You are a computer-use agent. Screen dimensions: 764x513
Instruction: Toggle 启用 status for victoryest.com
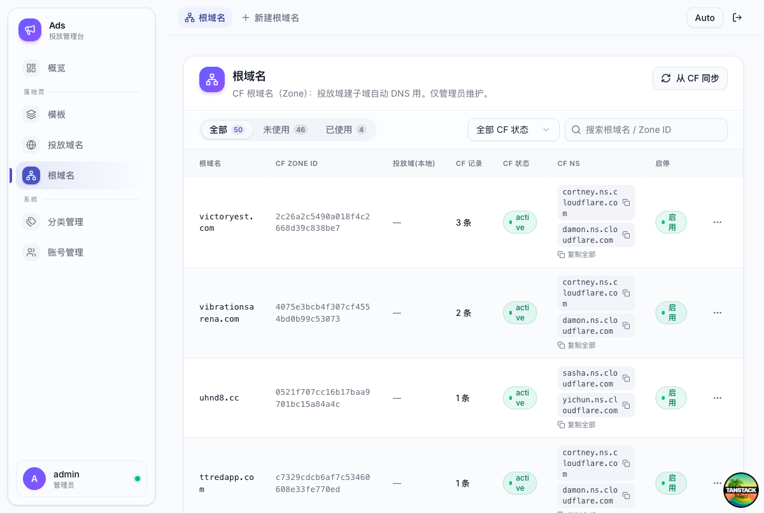tap(671, 222)
